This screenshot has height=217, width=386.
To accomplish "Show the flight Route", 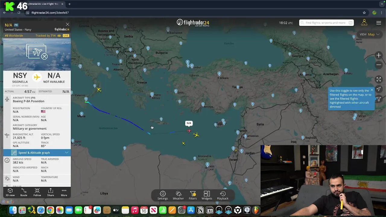I will [24, 192].
